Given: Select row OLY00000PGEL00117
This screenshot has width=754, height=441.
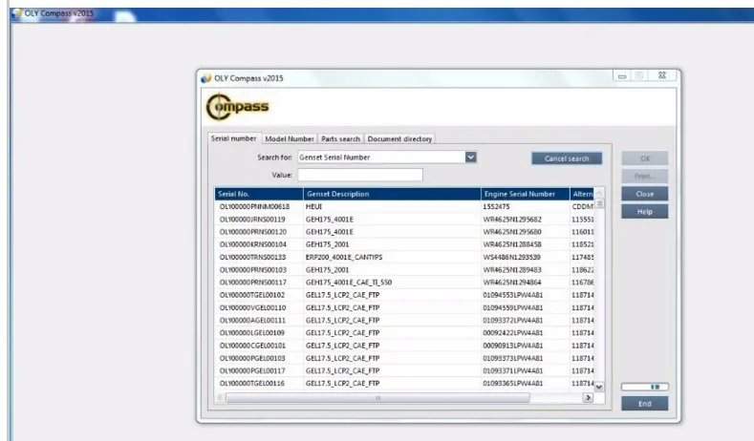Looking at the screenshot, I should (x=404, y=371).
